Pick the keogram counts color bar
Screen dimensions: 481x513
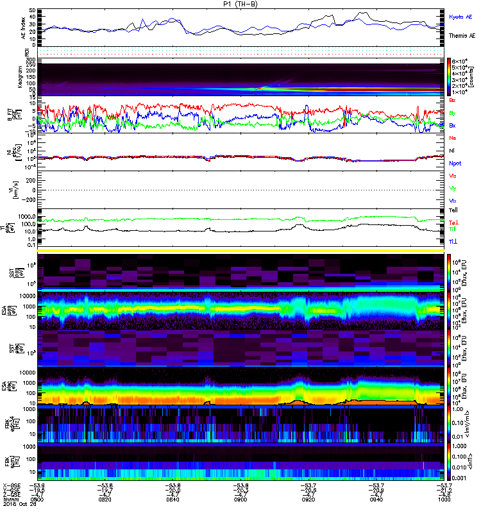tap(449, 77)
